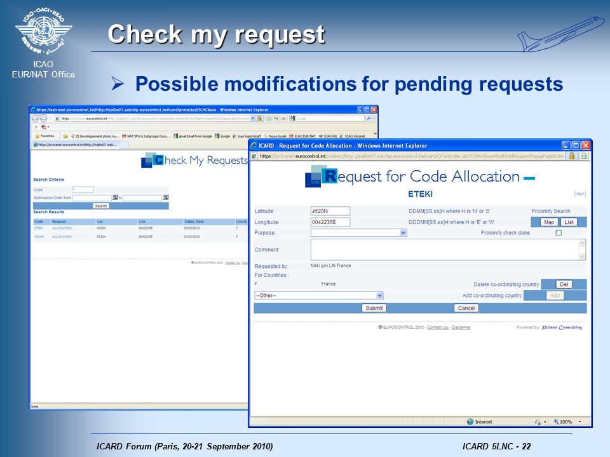Open the NAT SPG & Subgroups Docu... bookmark

pyautogui.click(x=146, y=136)
